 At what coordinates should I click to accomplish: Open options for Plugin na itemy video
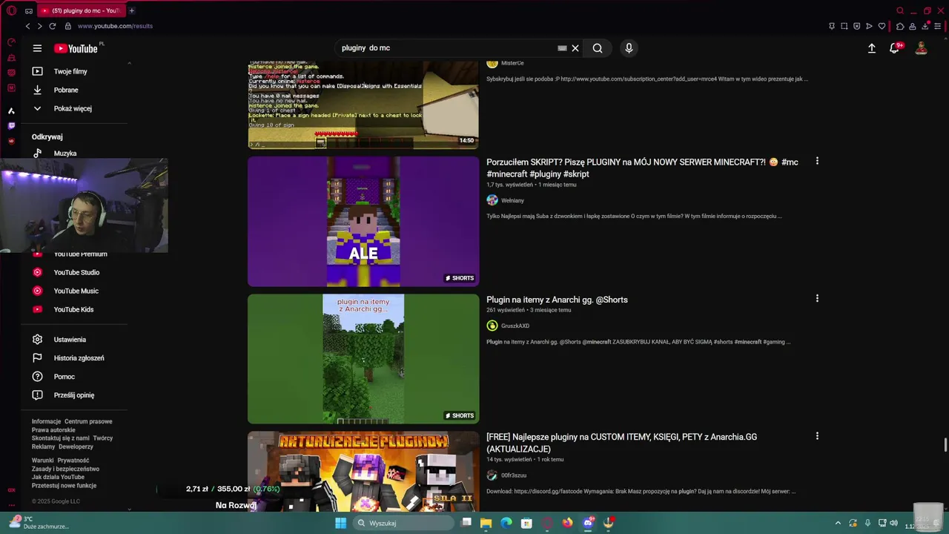pyautogui.click(x=817, y=298)
